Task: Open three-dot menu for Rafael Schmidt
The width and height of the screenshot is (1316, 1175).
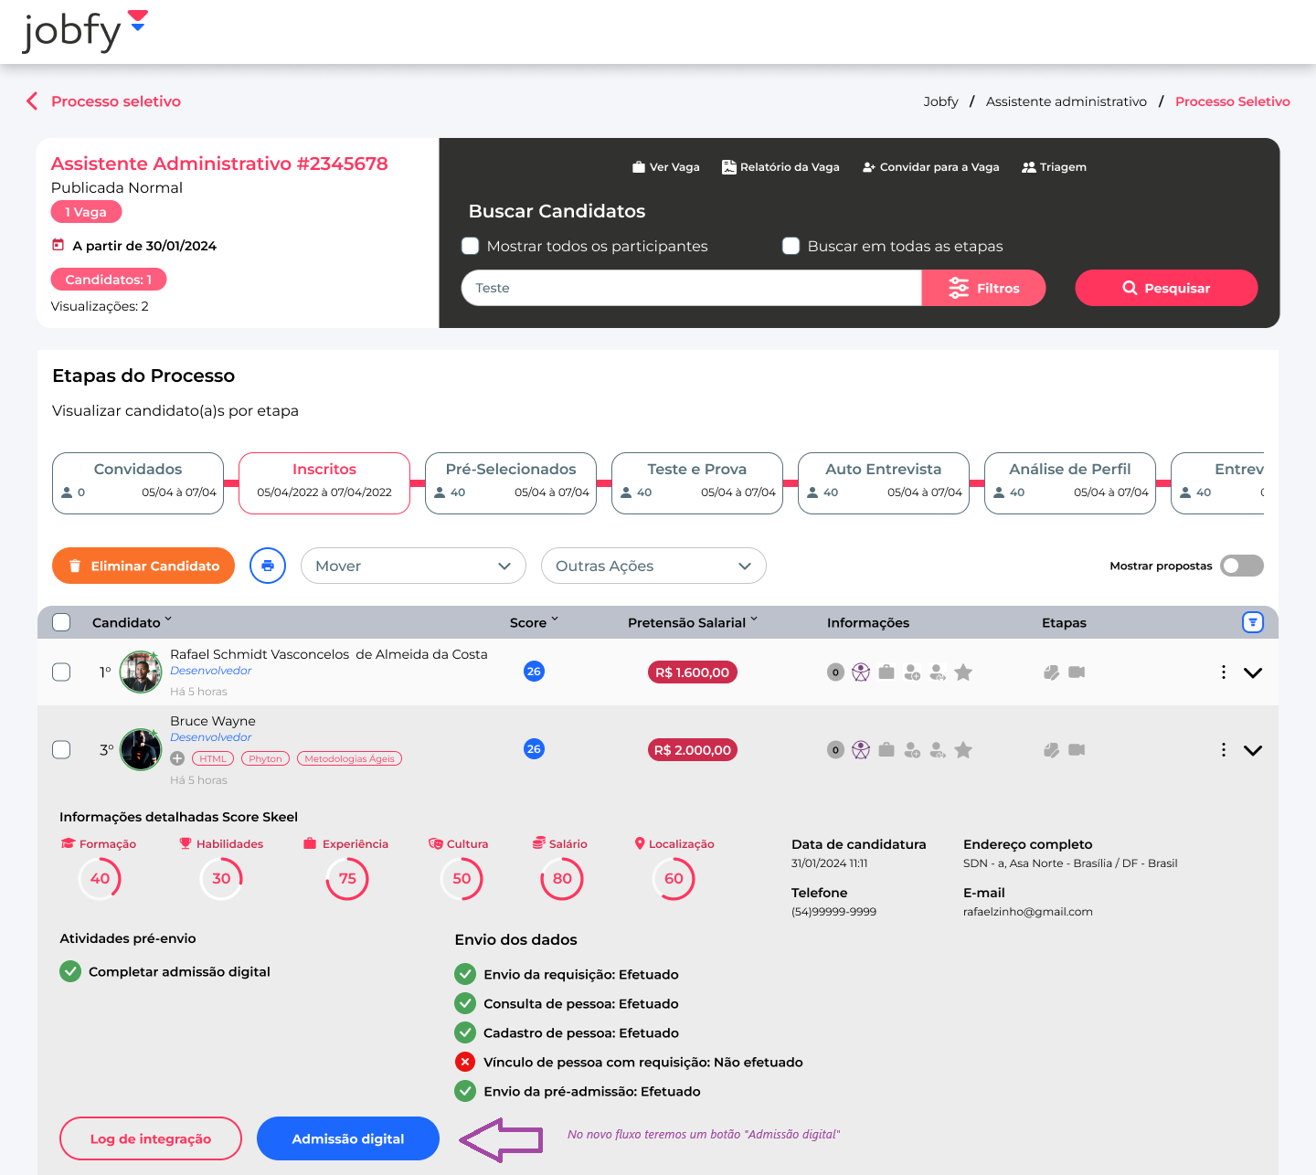Action: coord(1223,672)
